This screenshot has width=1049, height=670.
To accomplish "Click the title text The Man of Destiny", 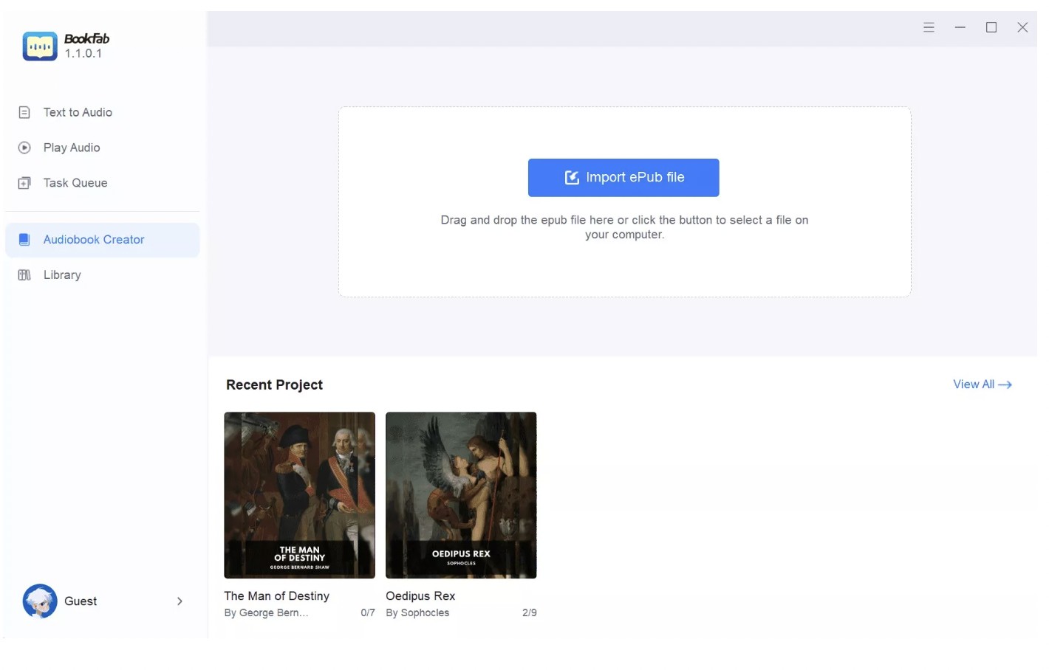I will [x=276, y=596].
